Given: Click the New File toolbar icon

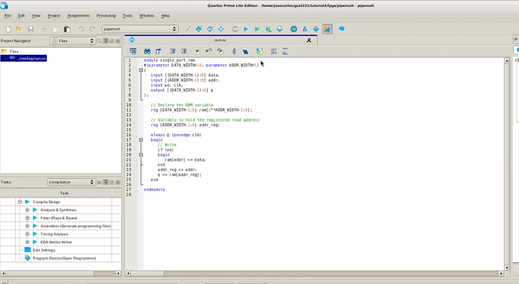Looking at the screenshot, I should (8, 29).
